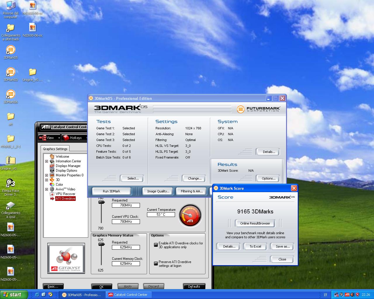
Task: Open the View dropdown in Catalyst Control Center
Action: pyautogui.click(x=49, y=138)
